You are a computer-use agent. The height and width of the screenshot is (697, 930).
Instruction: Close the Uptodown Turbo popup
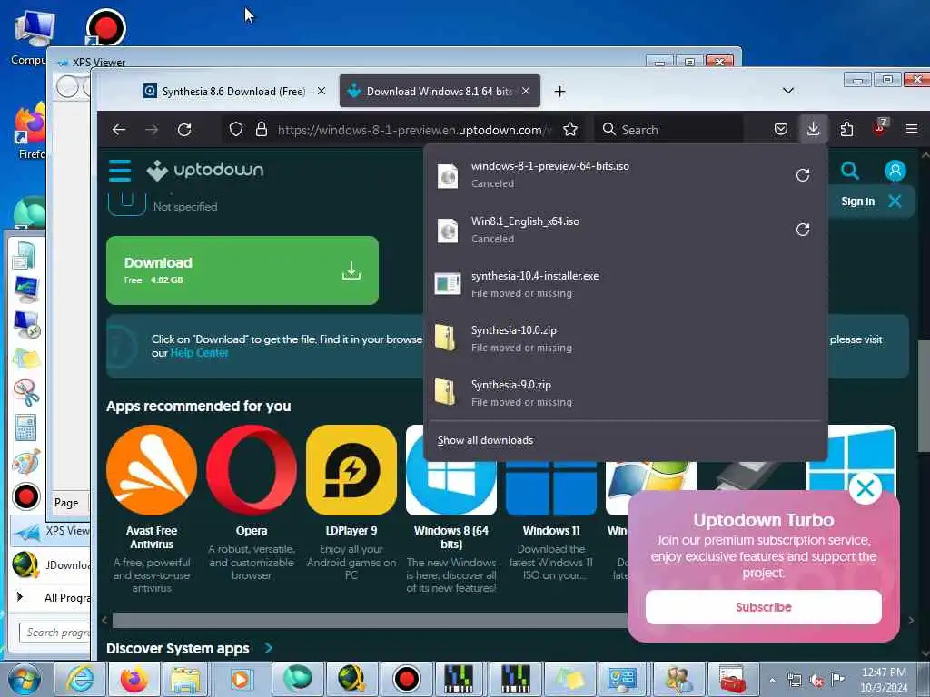tap(865, 488)
